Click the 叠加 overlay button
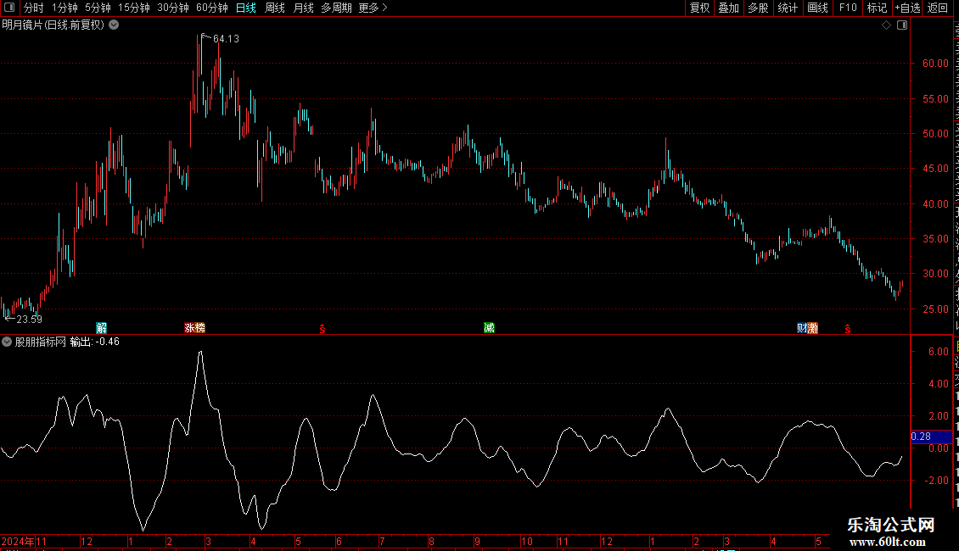 coord(728,8)
